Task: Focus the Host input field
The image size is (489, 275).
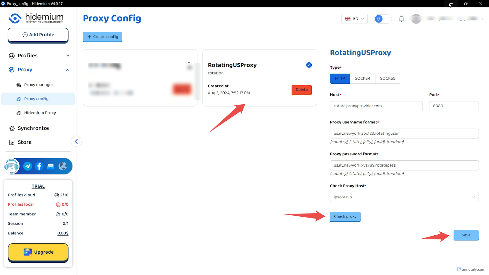Action: click(376, 106)
